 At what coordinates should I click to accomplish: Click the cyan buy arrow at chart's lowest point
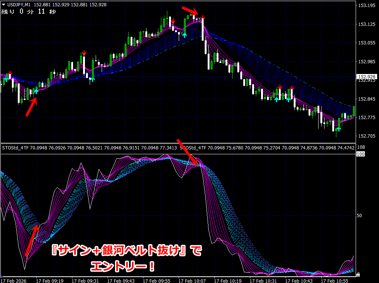coord(338,129)
